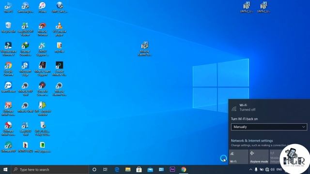Select the TeamViewer desktop shortcut

click(x=8, y=87)
